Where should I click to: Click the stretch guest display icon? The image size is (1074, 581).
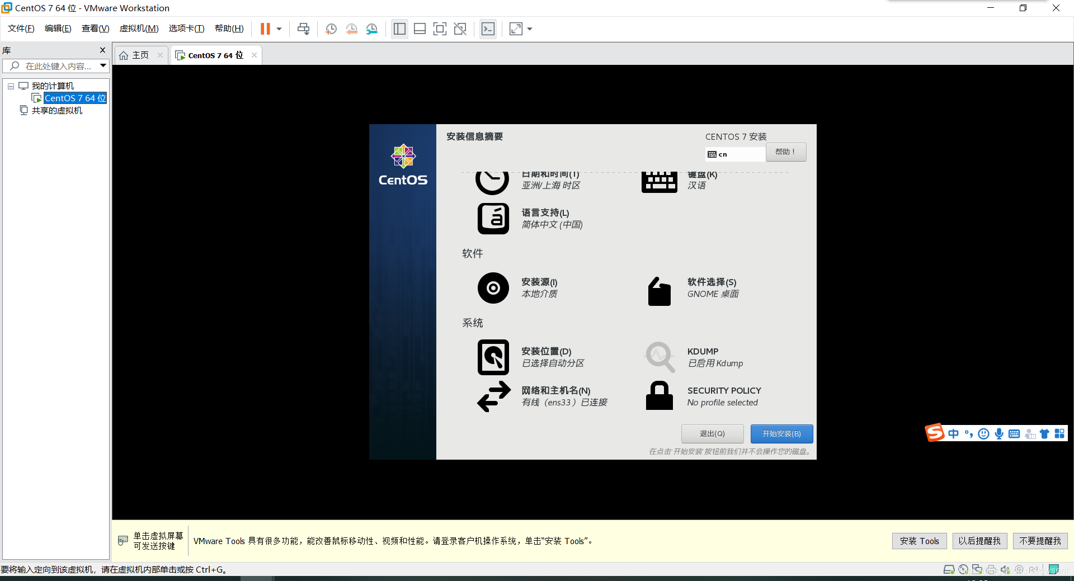516,29
